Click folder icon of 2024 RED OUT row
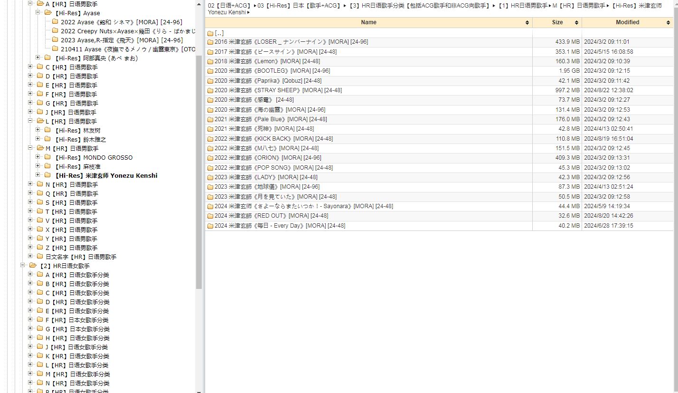The image size is (678, 393). [x=210, y=216]
